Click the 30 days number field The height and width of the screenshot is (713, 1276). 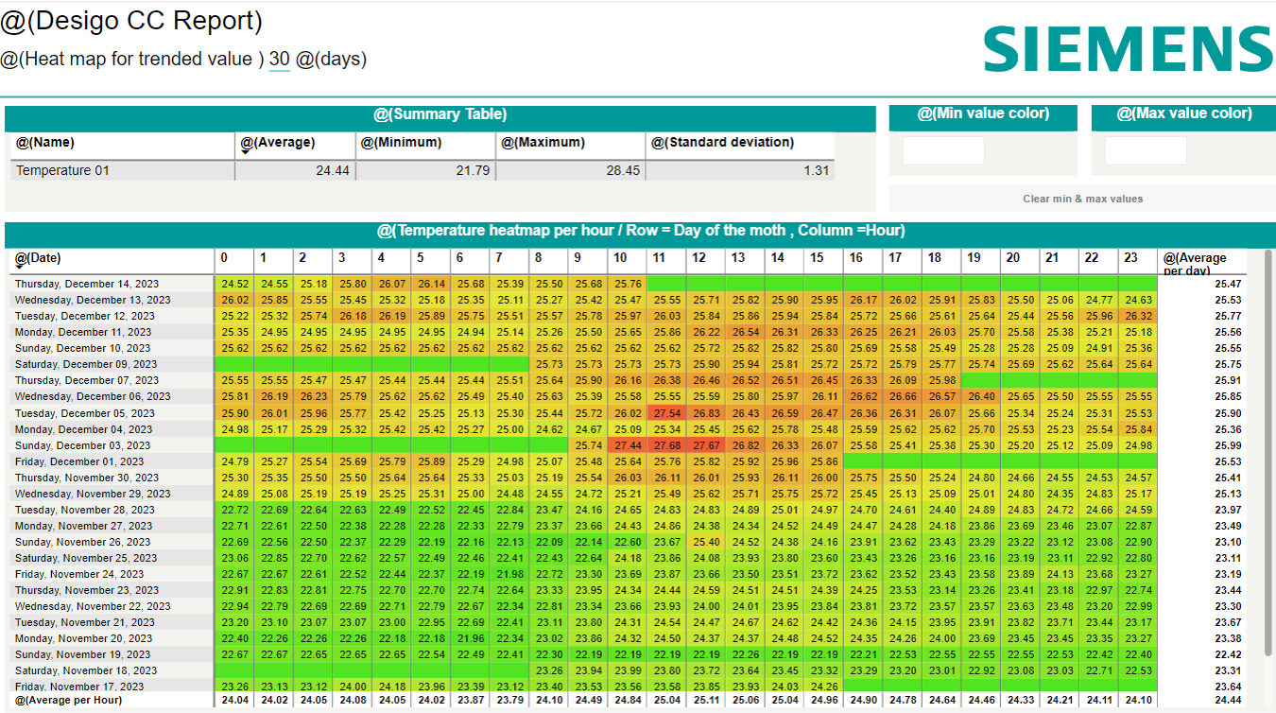pyautogui.click(x=279, y=60)
